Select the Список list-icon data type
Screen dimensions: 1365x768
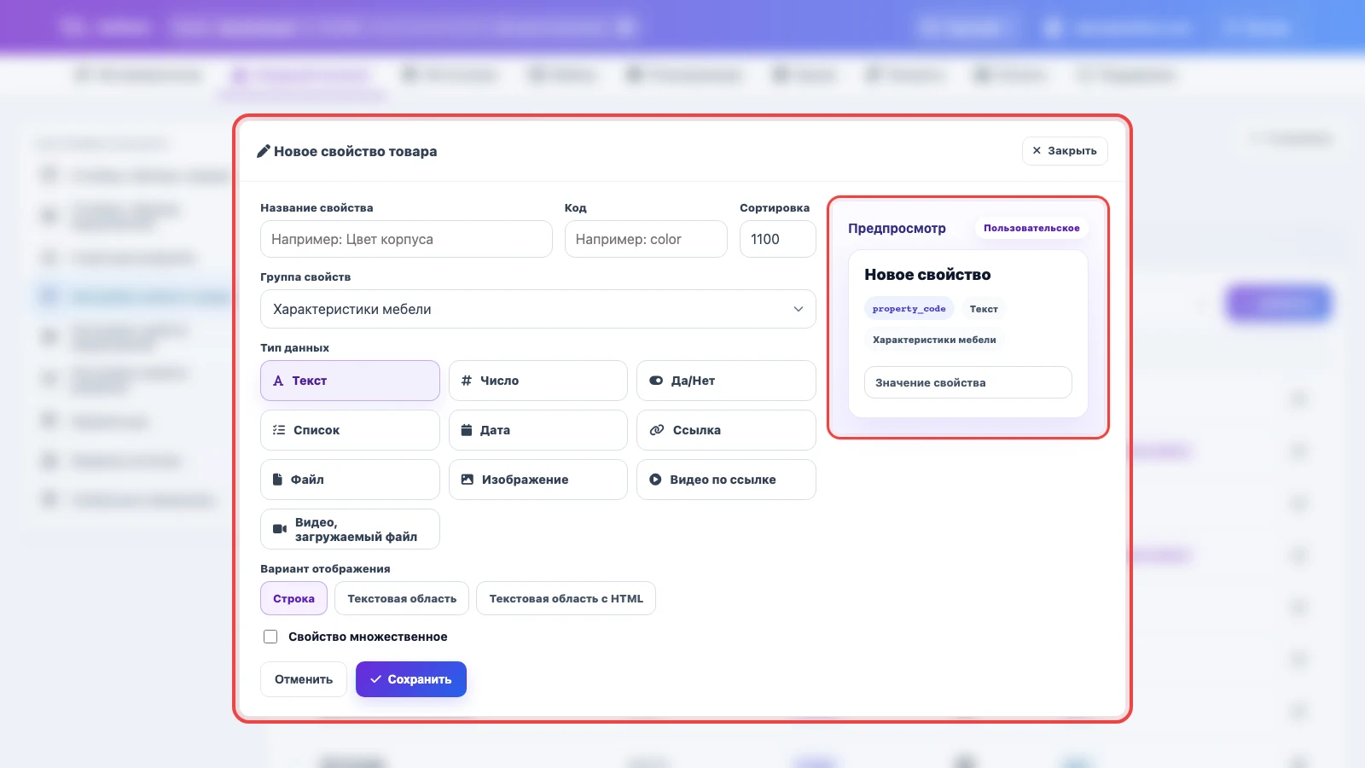point(350,430)
